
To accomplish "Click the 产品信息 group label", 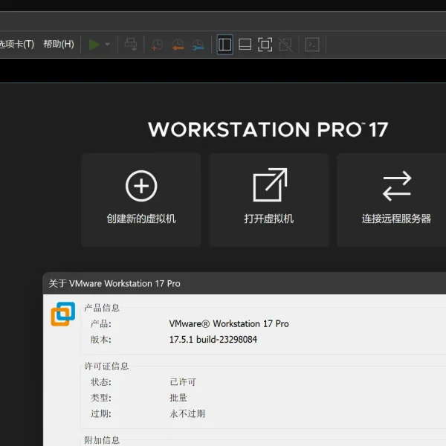I will pyautogui.click(x=102, y=308).
